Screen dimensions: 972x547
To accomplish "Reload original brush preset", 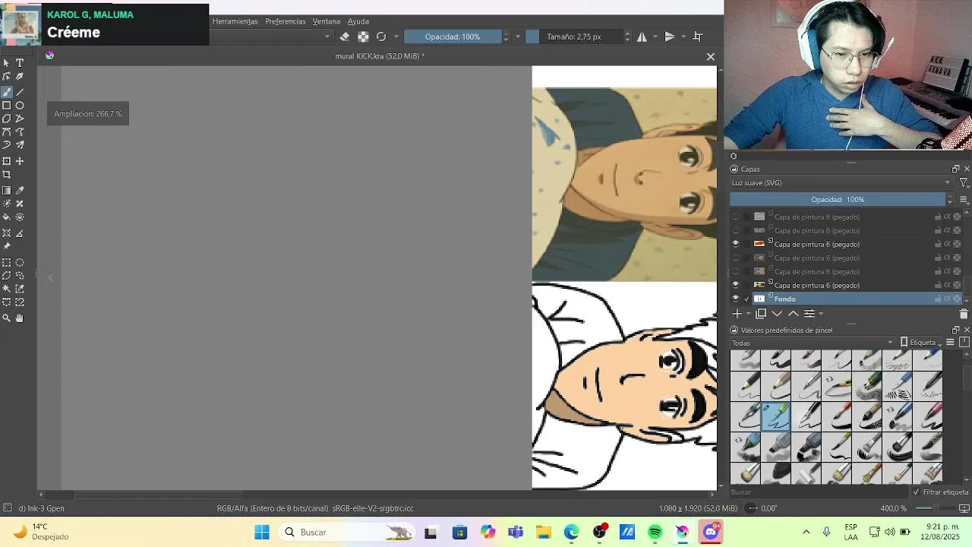I will point(381,36).
